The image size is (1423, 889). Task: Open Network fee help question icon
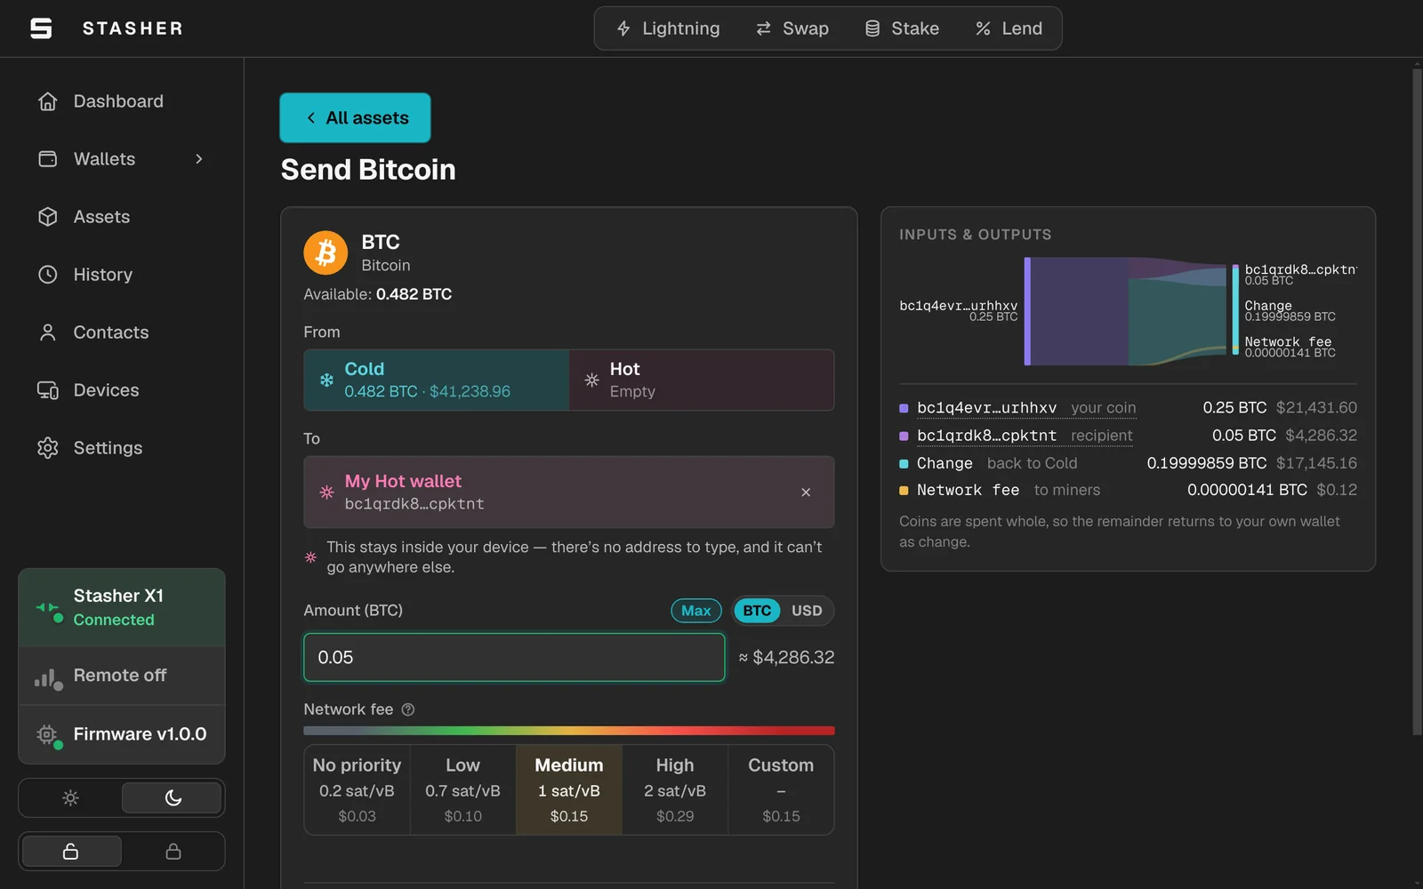pyautogui.click(x=408, y=709)
